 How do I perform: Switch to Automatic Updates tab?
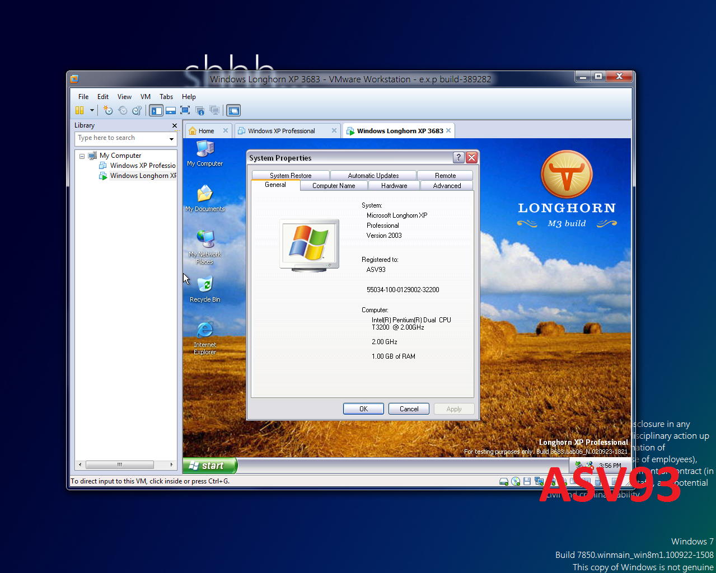tap(373, 176)
